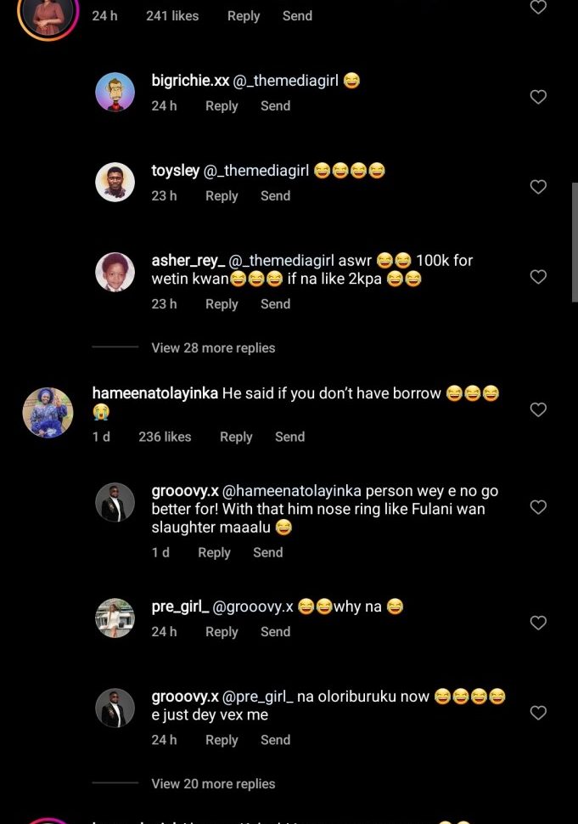Send pre_girl_'s comment to someone
Image resolution: width=578 pixels, height=824 pixels.
point(275,632)
